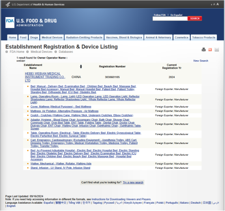Click the FDA logo
The width and height of the screenshot is (225, 211).
click(x=10, y=22)
